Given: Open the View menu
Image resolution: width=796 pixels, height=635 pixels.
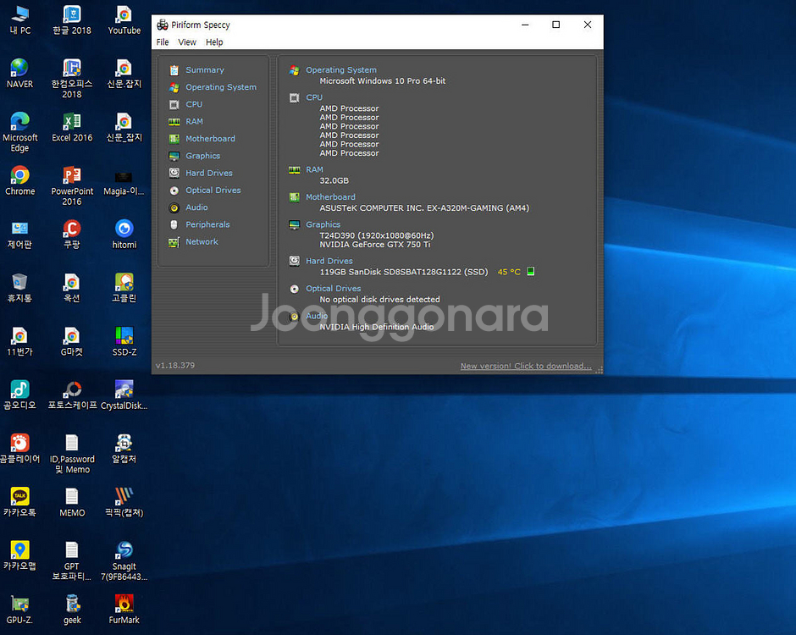Looking at the screenshot, I should point(187,42).
